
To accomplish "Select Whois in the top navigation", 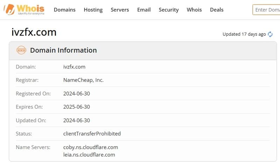I will click(x=194, y=10).
